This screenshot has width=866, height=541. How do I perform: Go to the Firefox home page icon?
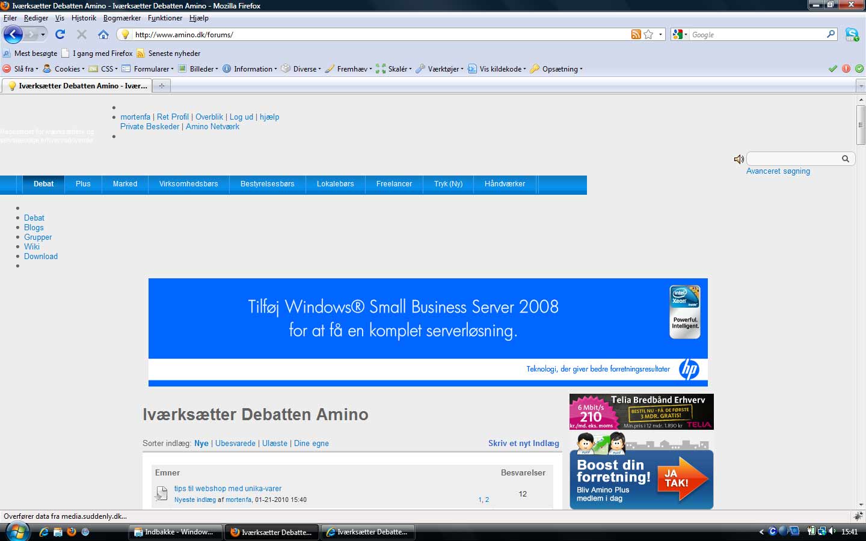coord(103,34)
